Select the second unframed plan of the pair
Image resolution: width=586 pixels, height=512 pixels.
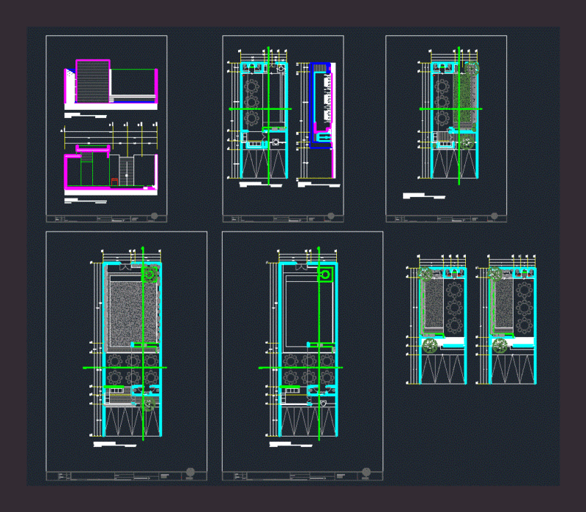[506, 319]
